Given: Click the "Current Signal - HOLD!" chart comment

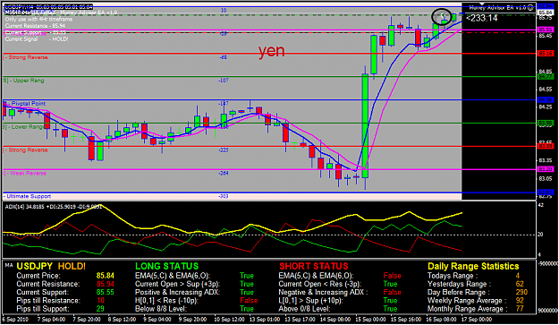Looking at the screenshot, I should point(37,39).
